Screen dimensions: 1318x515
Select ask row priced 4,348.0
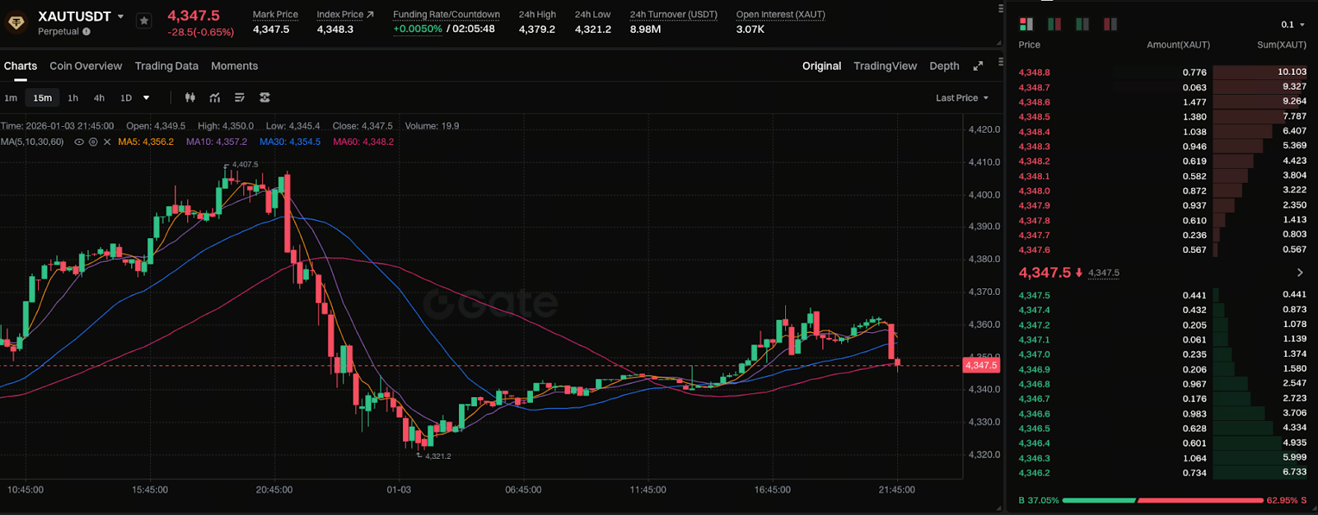pos(1162,190)
